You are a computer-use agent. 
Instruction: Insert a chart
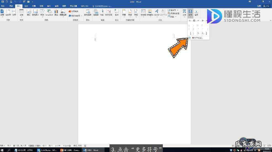coord(56,12)
